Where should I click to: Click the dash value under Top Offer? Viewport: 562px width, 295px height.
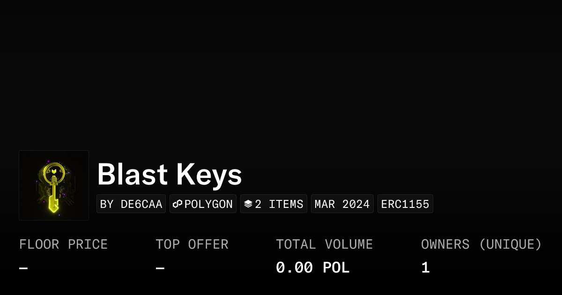160,268
